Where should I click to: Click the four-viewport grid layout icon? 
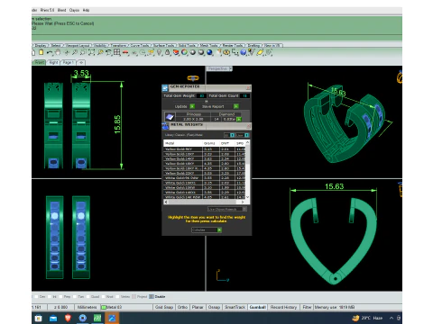tap(116, 52)
